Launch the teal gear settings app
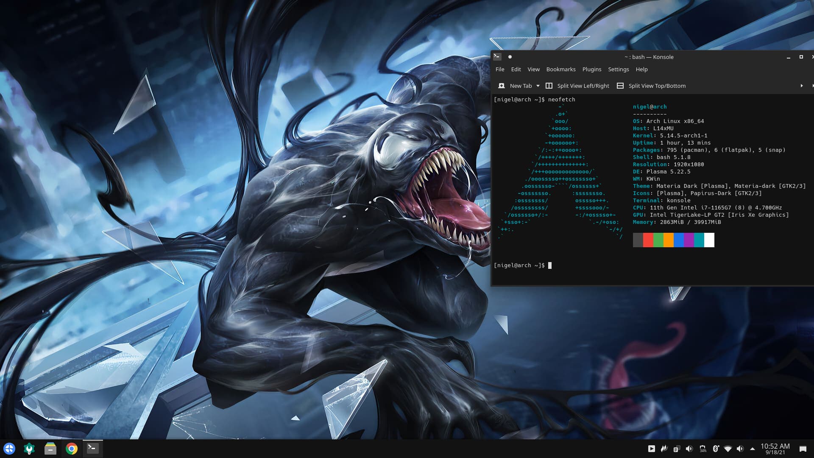Screen dimensions: 814x458 29,448
